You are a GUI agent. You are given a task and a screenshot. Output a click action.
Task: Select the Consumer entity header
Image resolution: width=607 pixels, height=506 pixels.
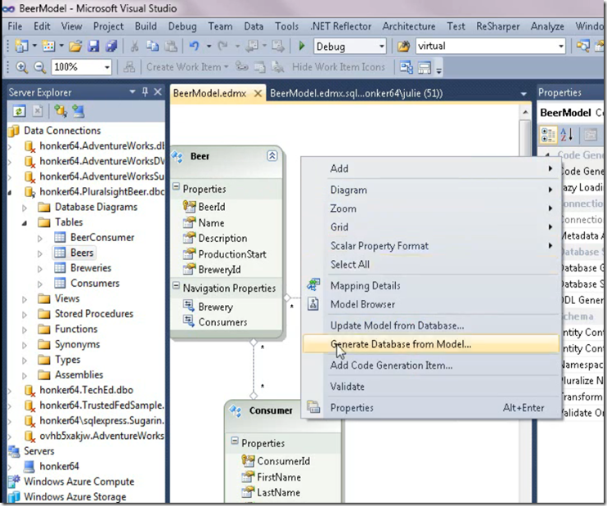[271, 410]
